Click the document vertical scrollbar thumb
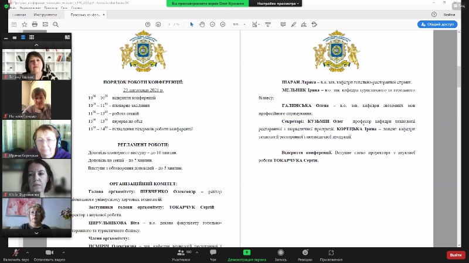Screen dimensions: 469x263 point(459,76)
